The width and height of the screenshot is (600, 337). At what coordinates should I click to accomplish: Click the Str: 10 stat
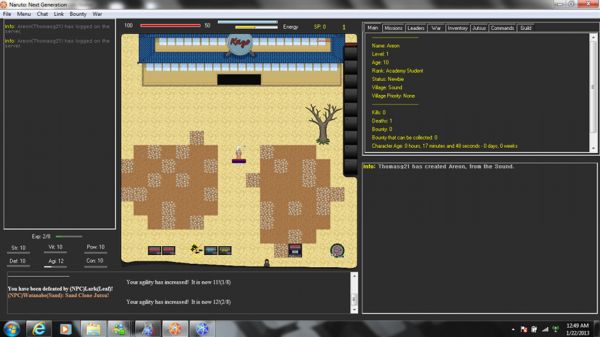tap(18, 248)
